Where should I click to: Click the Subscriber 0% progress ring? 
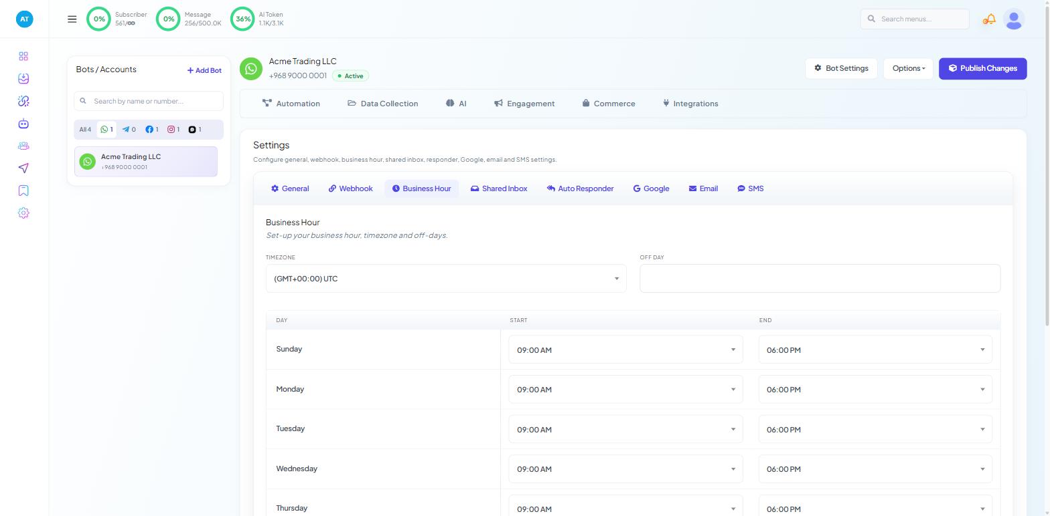click(99, 19)
